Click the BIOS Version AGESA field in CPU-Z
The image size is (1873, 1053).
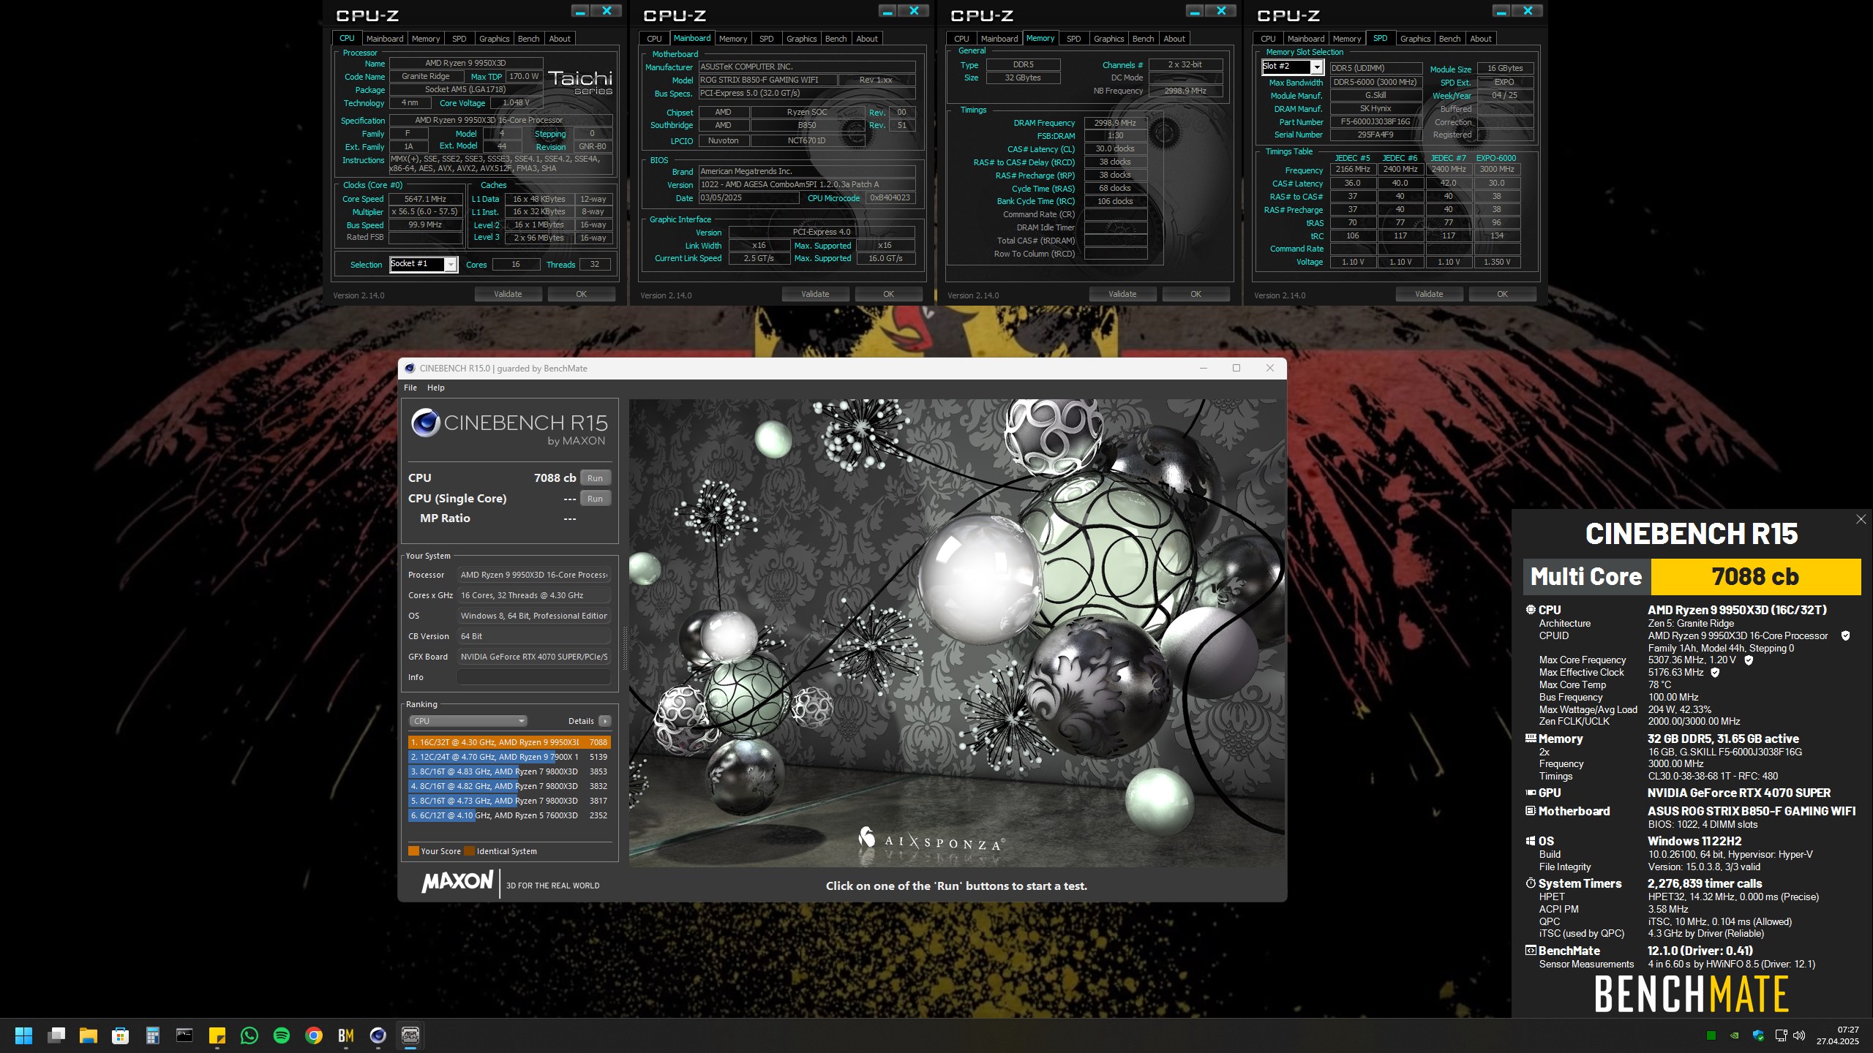point(807,184)
